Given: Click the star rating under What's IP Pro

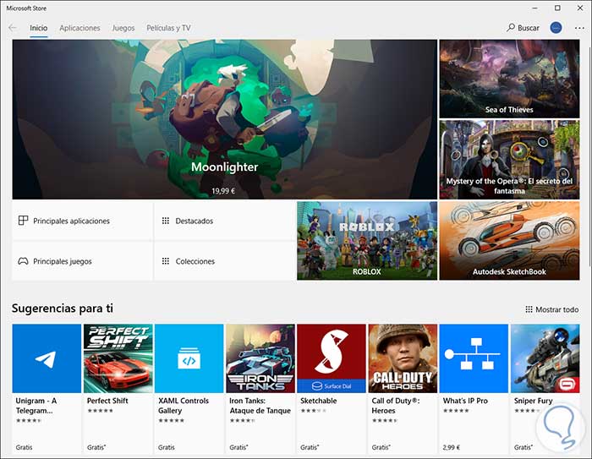Looking at the screenshot, I should [x=456, y=411].
